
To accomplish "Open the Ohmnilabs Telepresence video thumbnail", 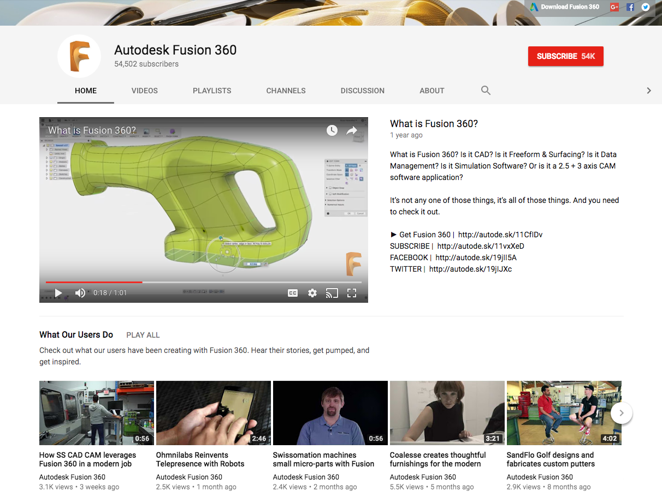I will pos(214,413).
